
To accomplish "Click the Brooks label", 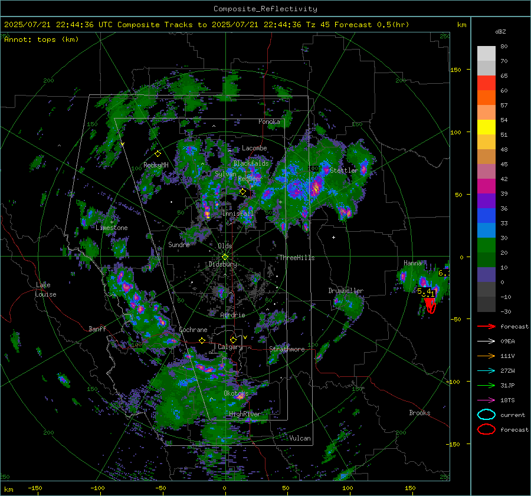I will [419, 413].
